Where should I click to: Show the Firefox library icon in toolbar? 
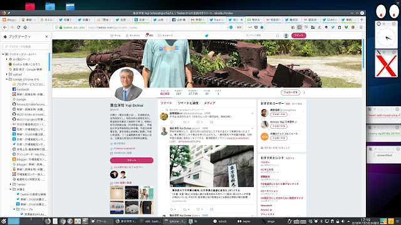[x=293, y=27]
